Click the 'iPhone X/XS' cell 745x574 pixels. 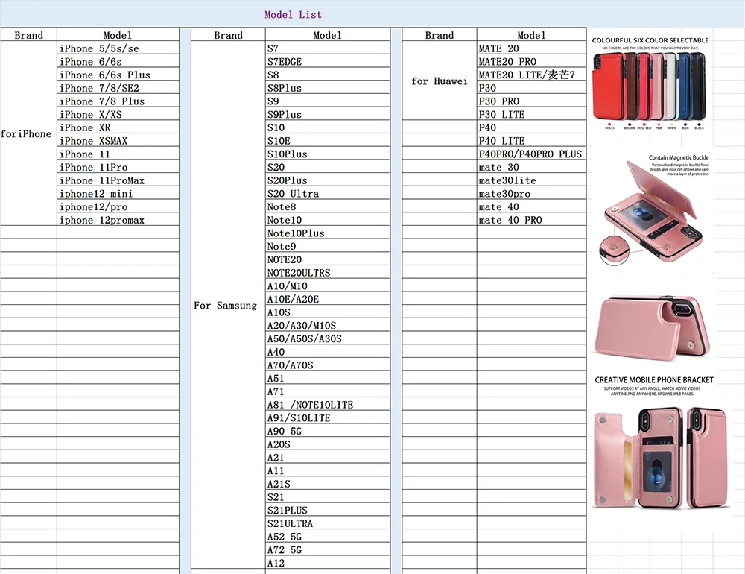118,115
